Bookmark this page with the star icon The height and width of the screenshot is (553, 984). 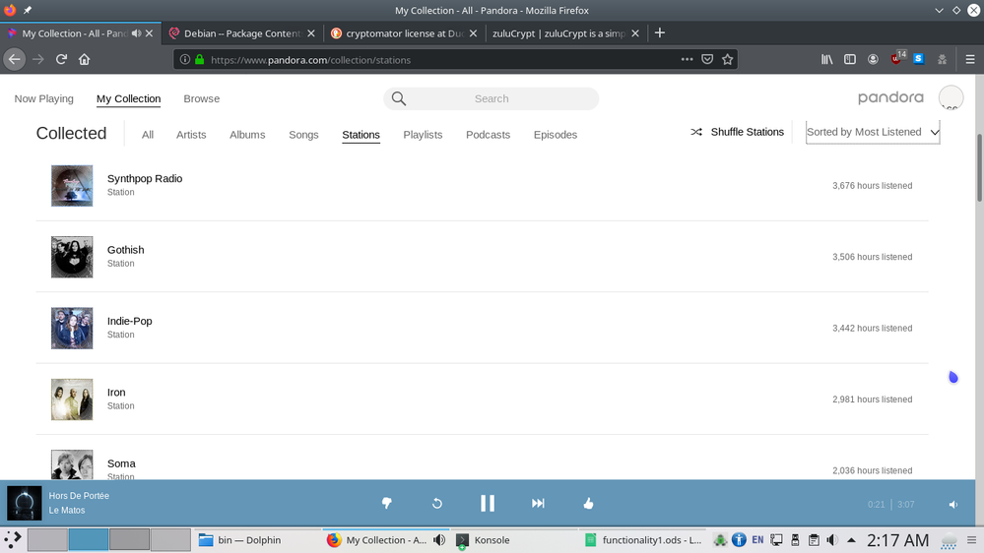click(728, 59)
